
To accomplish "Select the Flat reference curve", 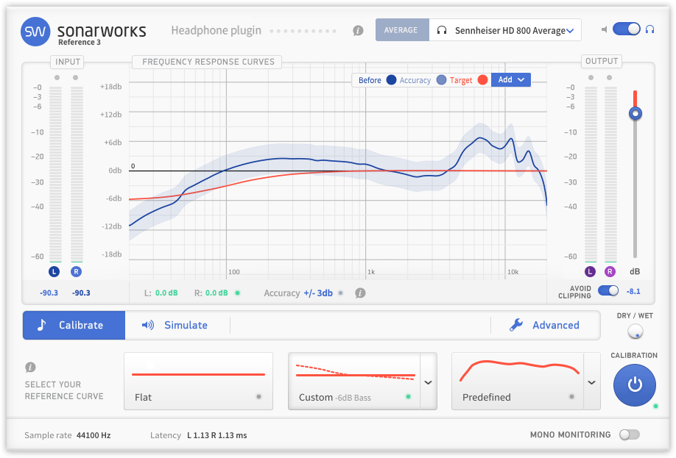I will [x=198, y=382].
